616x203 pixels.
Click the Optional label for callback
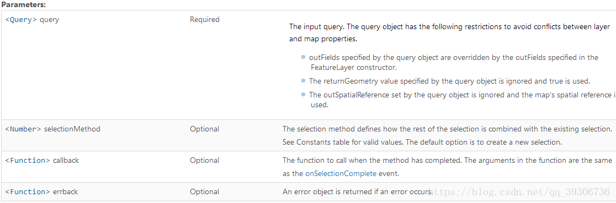click(204, 160)
